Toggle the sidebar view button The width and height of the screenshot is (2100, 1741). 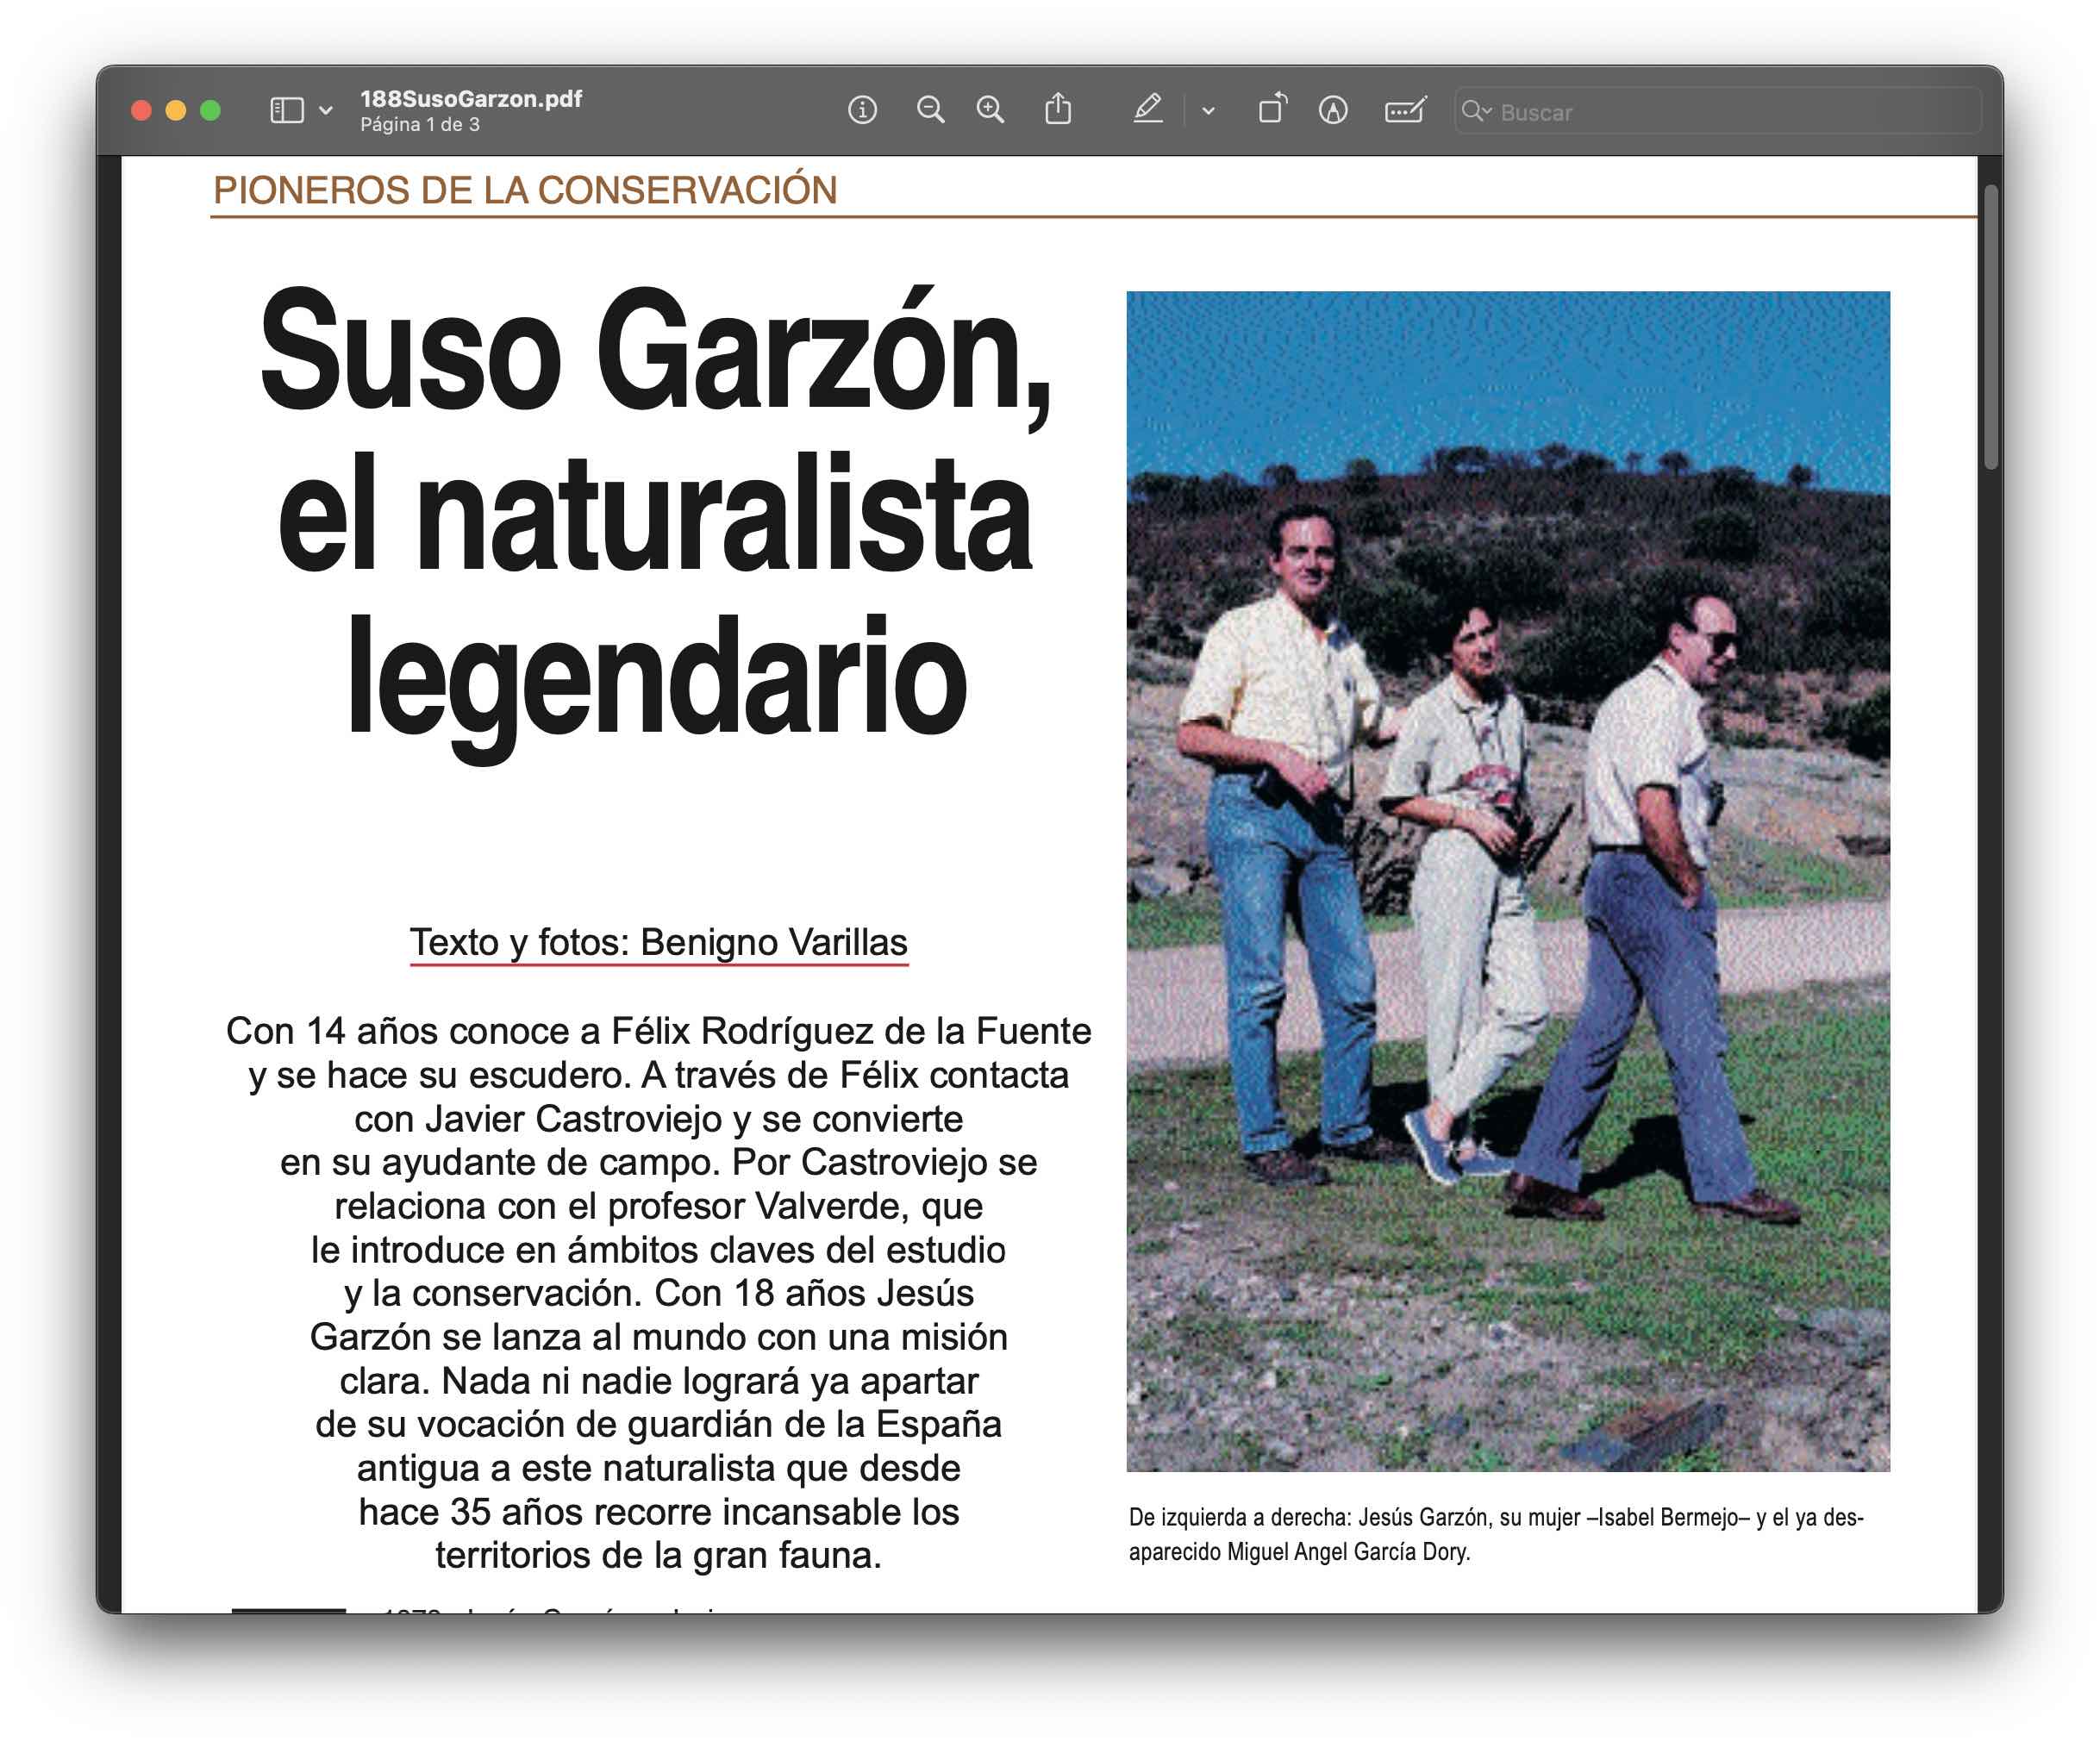tap(287, 110)
